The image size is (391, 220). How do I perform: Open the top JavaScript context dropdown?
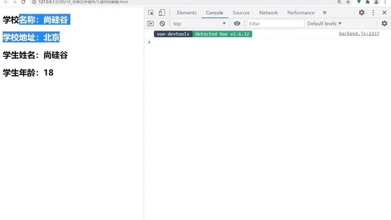pyautogui.click(x=199, y=24)
